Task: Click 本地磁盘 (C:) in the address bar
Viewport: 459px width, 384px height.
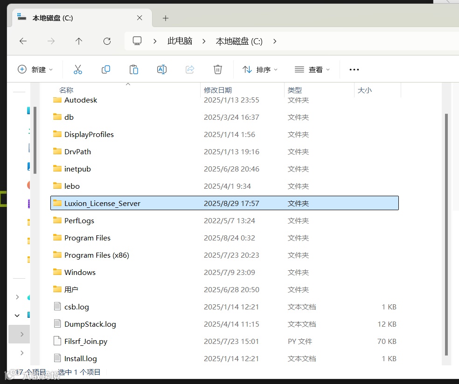Action: click(239, 41)
